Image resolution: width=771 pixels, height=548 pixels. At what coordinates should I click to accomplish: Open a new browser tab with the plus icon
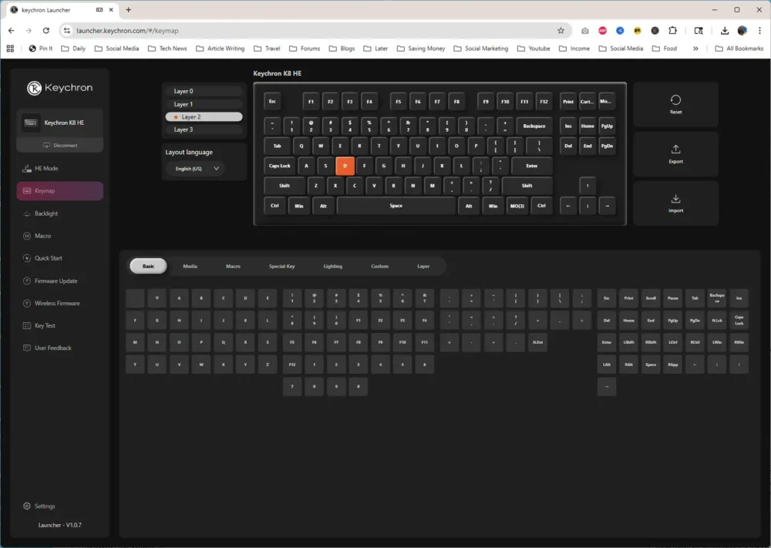128,9
